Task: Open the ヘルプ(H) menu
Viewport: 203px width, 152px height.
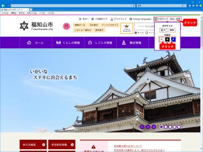Action: pyautogui.click(x=51, y=13)
